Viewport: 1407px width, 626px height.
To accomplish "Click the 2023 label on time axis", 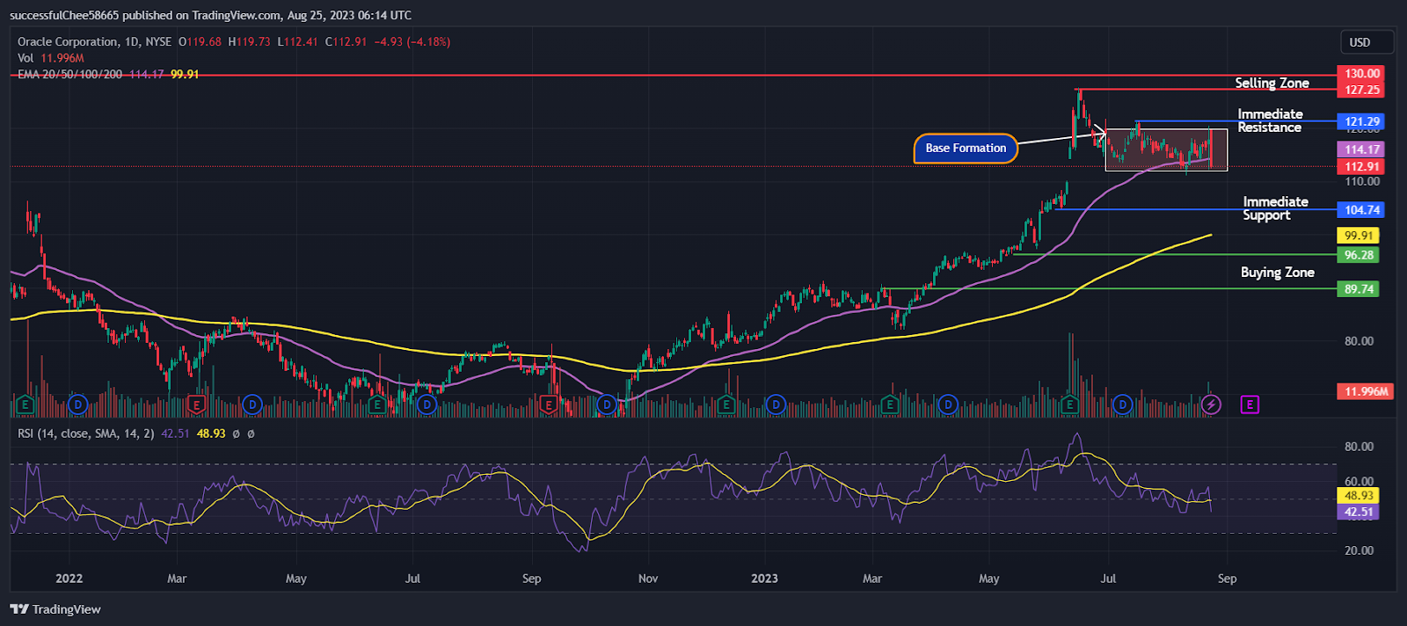I will point(764,579).
